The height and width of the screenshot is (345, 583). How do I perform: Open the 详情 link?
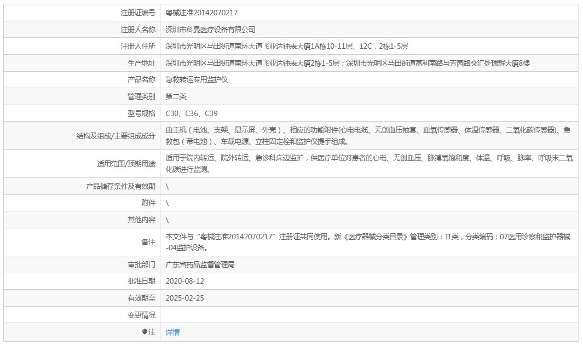[172, 332]
